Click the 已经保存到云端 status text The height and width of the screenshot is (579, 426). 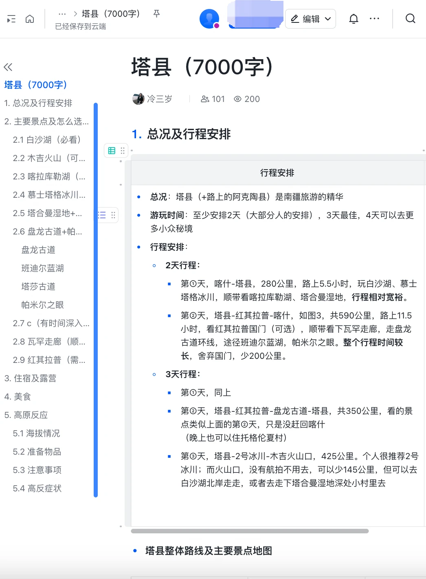click(x=81, y=27)
